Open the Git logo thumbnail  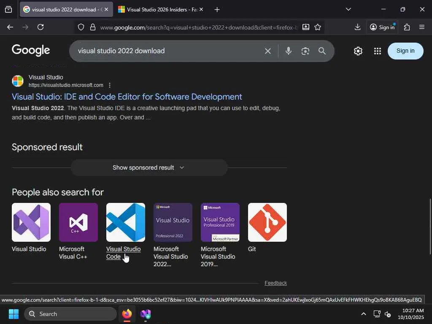267,222
